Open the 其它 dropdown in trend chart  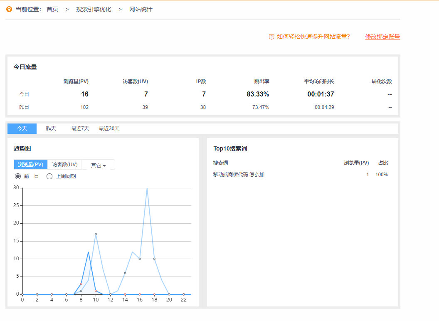point(98,165)
